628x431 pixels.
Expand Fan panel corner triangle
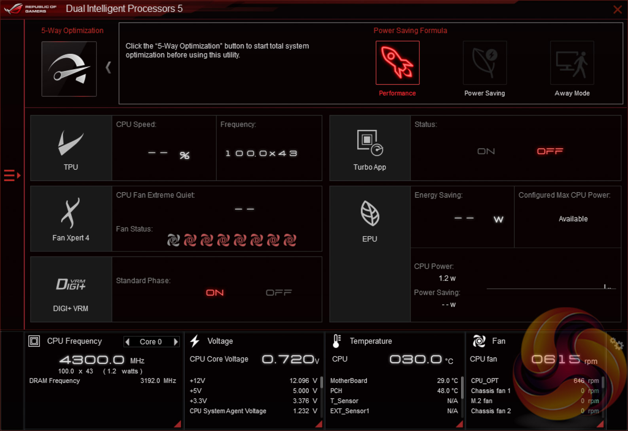[x=600, y=424]
